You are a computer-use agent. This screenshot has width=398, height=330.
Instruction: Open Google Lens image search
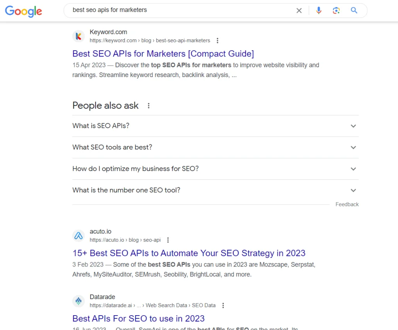click(x=336, y=11)
